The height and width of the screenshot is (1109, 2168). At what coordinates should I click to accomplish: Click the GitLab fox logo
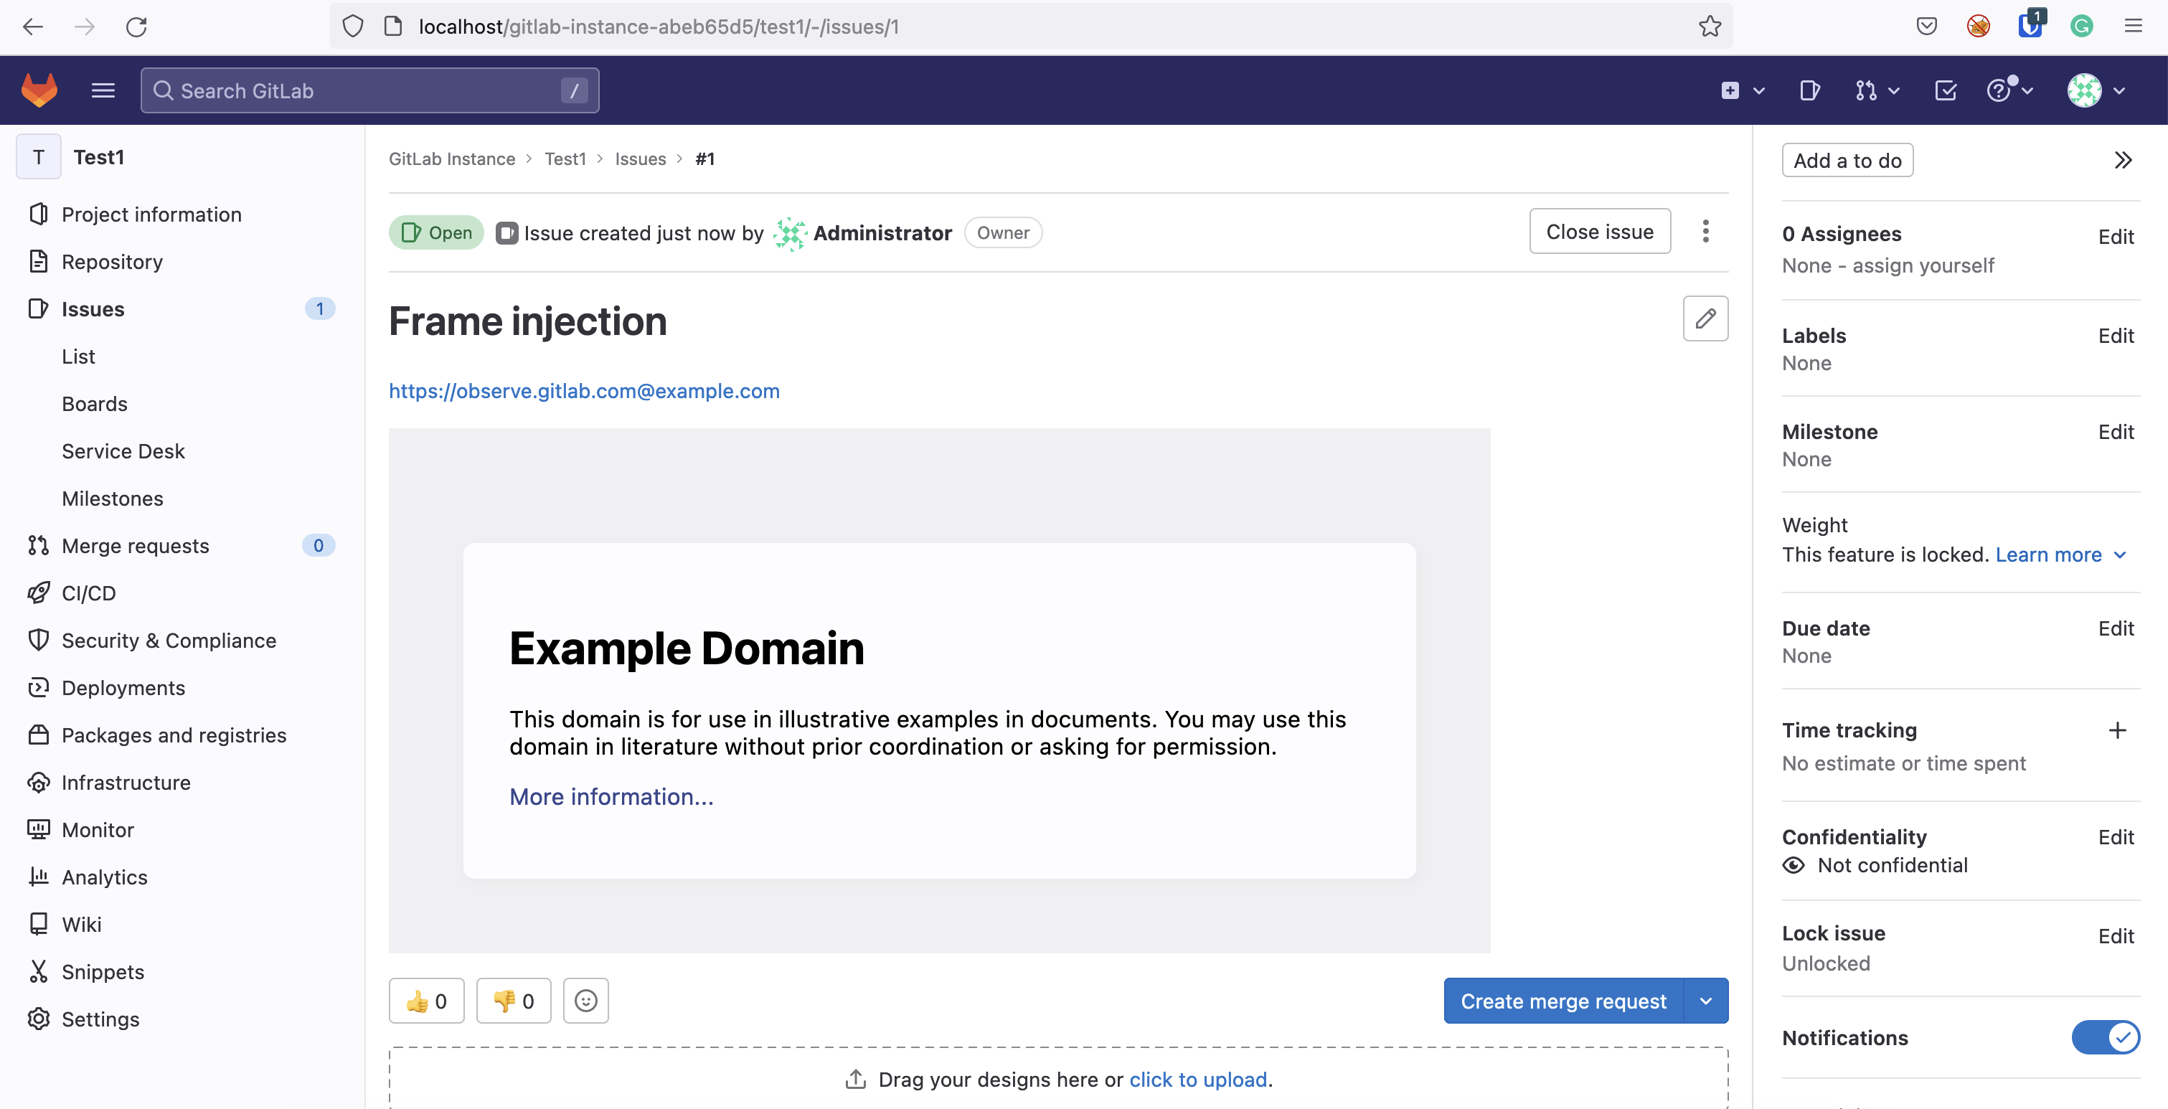[x=39, y=90]
